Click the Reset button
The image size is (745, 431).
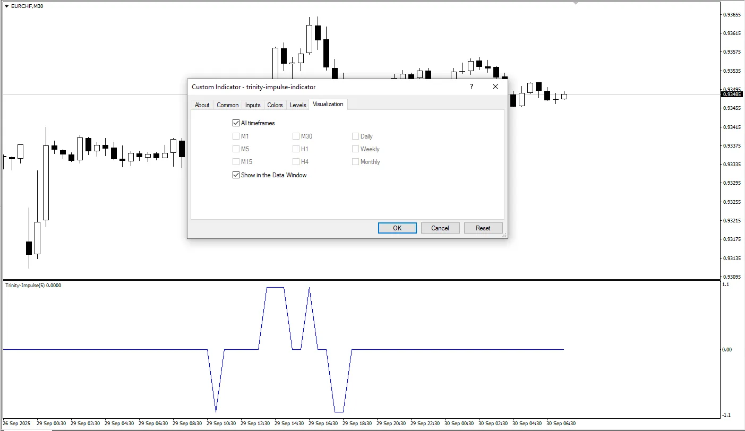(x=483, y=228)
